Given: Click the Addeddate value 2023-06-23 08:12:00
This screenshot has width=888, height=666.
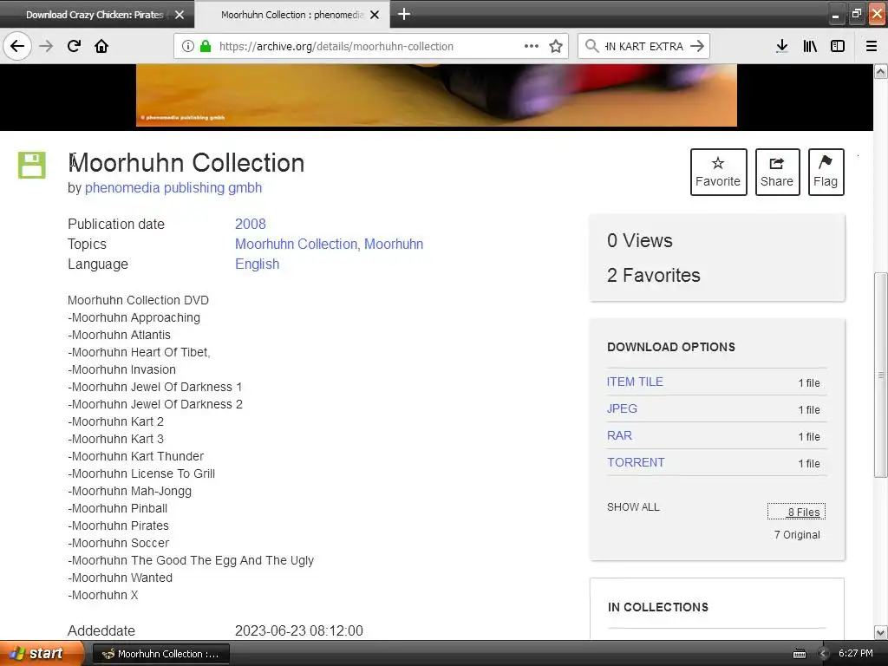Looking at the screenshot, I should (x=299, y=630).
